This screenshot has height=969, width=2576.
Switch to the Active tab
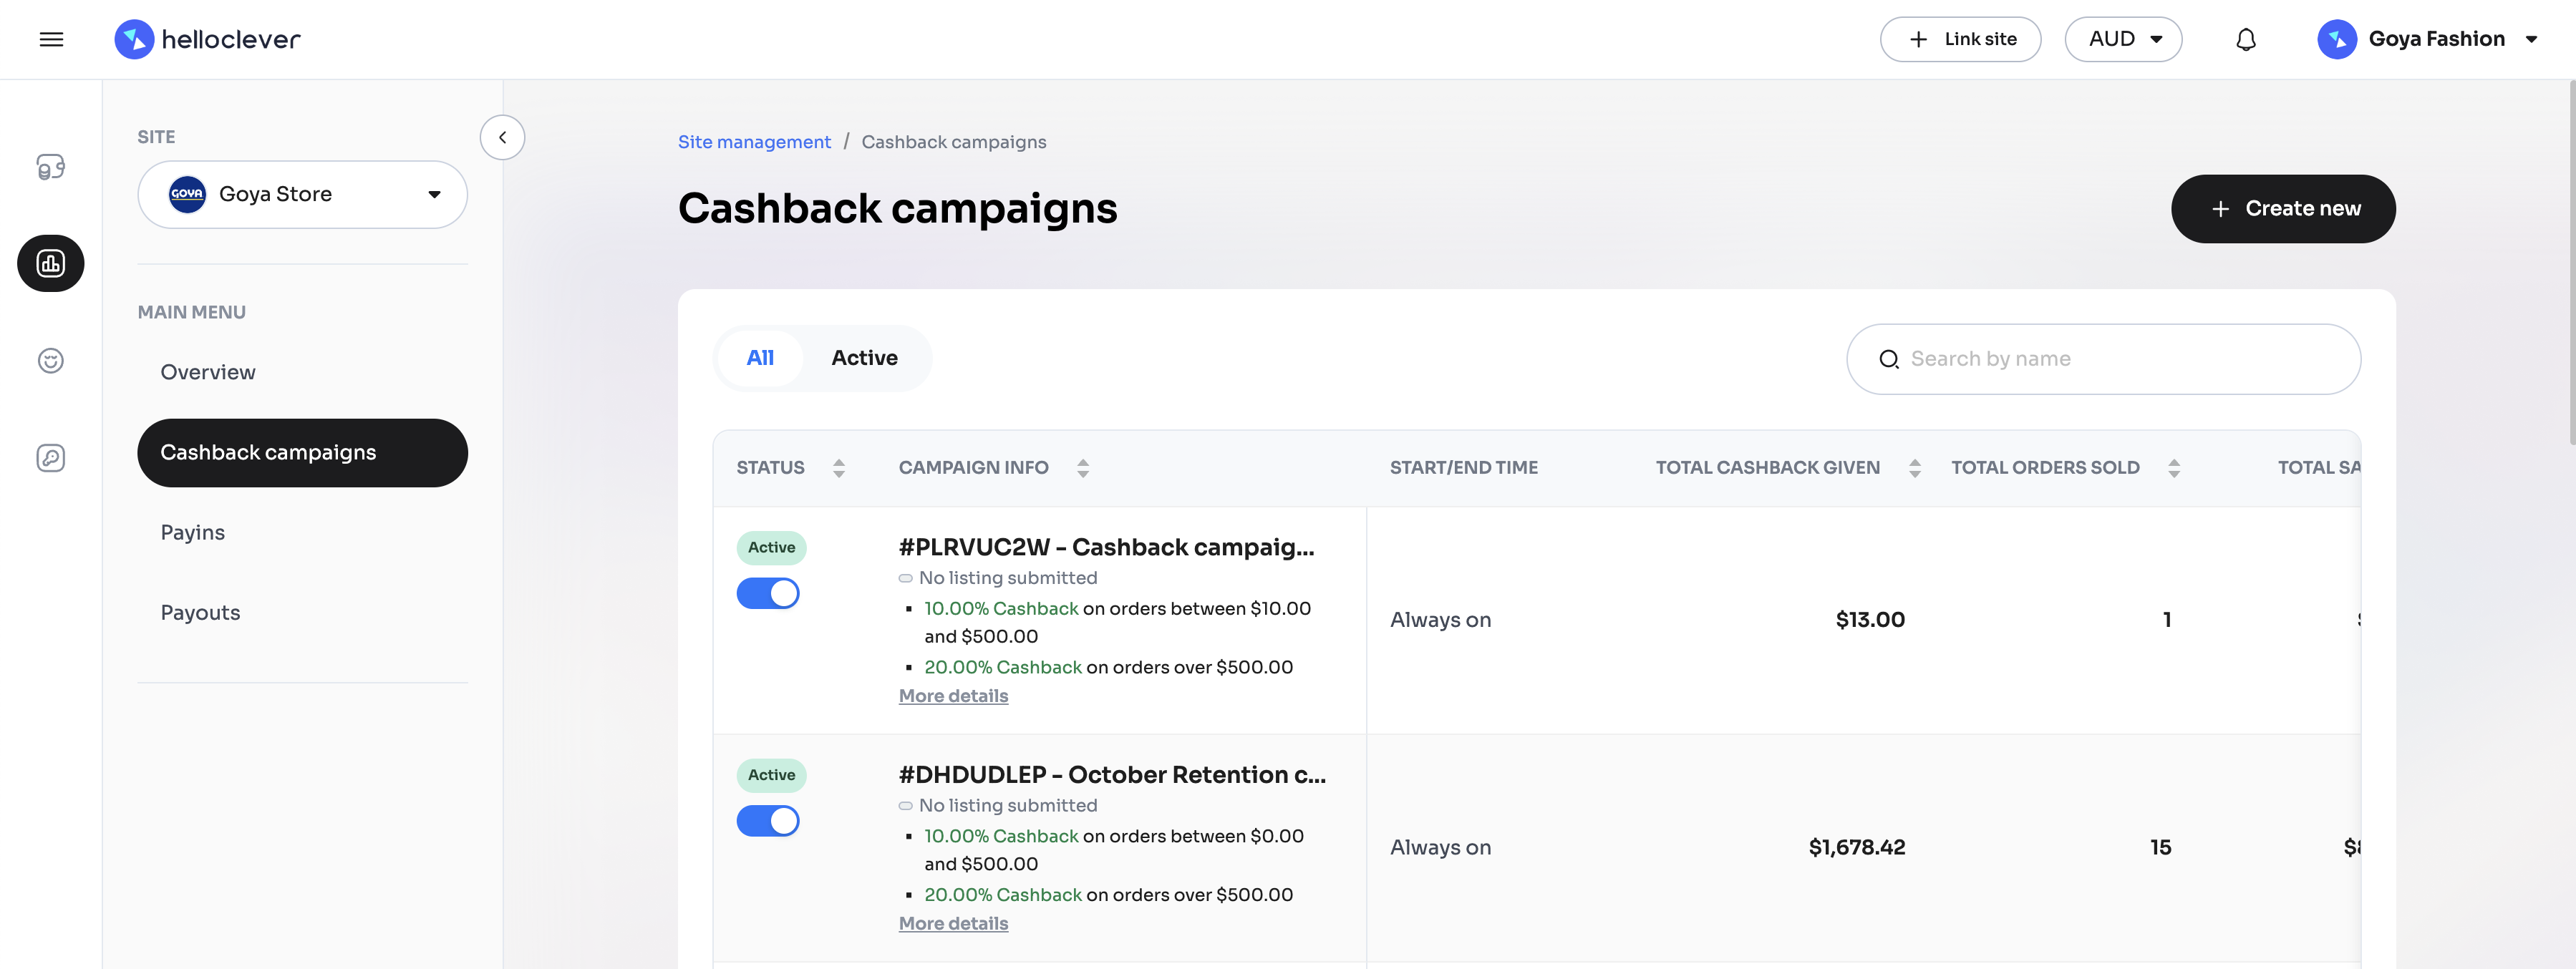click(864, 358)
